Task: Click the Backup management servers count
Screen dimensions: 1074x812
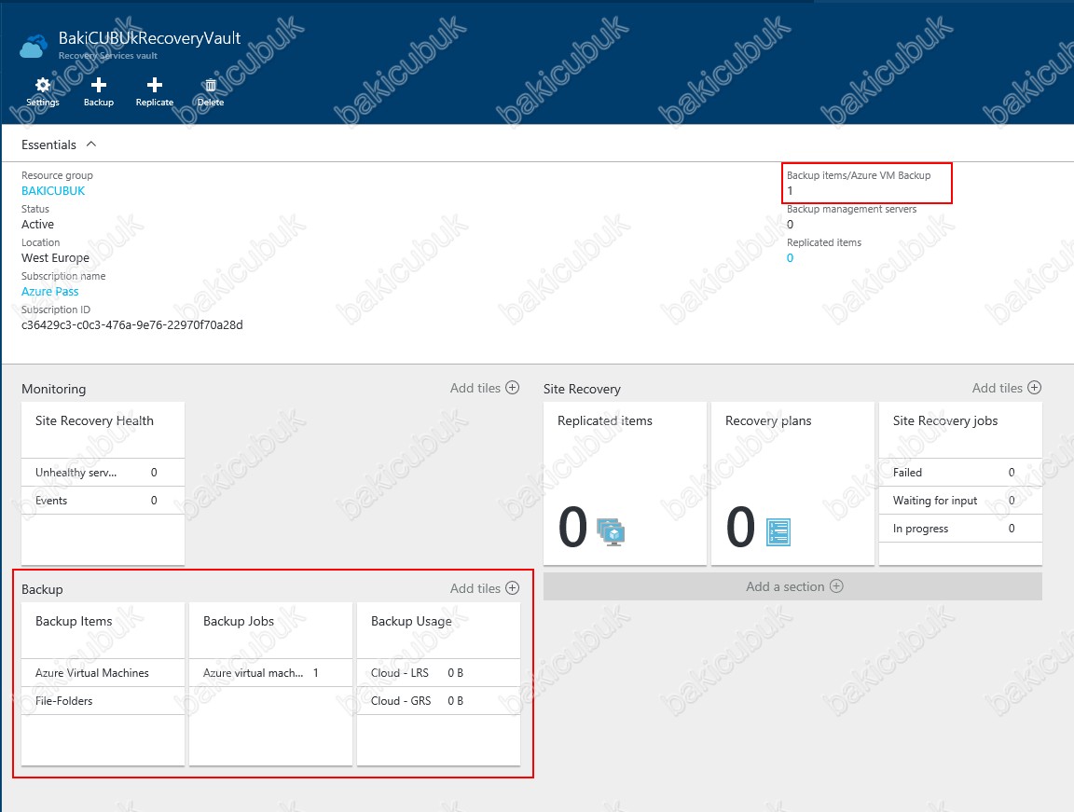Action: coord(790,225)
